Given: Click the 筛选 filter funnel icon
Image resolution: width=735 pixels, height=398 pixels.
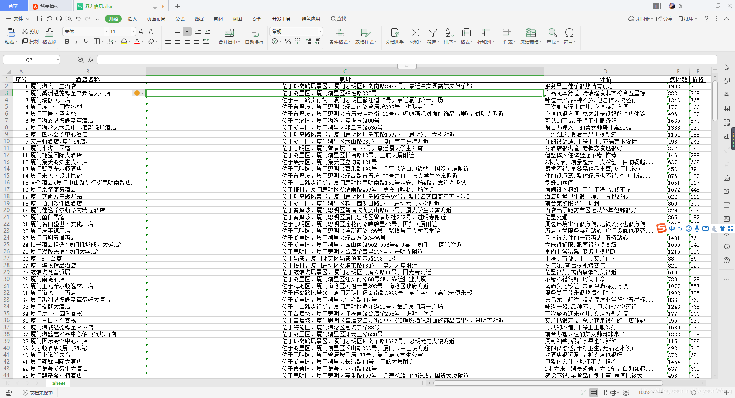Looking at the screenshot, I should point(433,33).
